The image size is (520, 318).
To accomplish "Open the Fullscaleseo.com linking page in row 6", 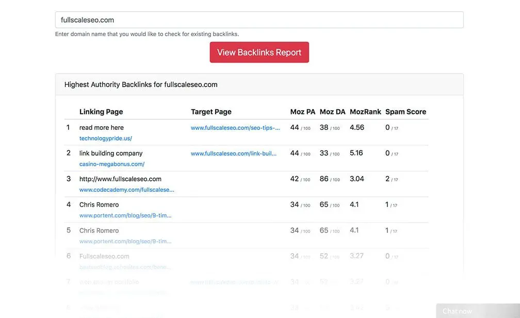I will coord(104,256).
